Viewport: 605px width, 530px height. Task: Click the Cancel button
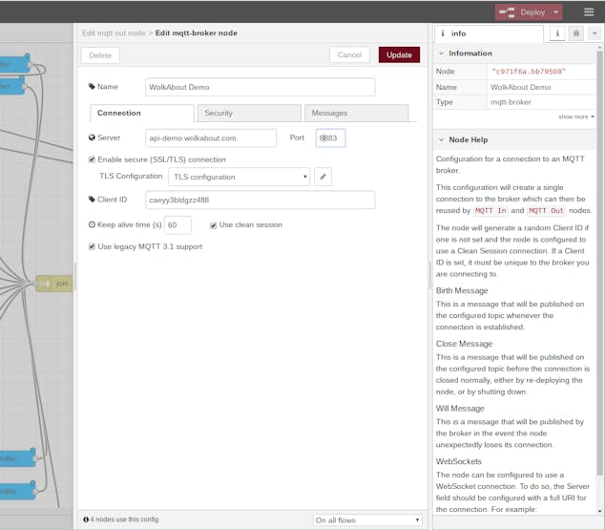(349, 54)
